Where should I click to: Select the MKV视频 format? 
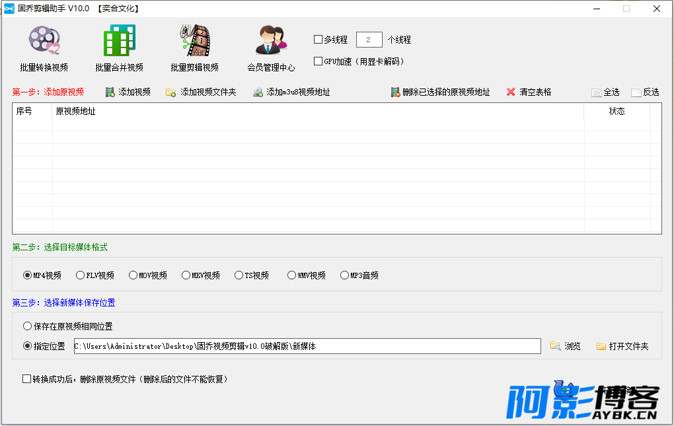tap(186, 275)
